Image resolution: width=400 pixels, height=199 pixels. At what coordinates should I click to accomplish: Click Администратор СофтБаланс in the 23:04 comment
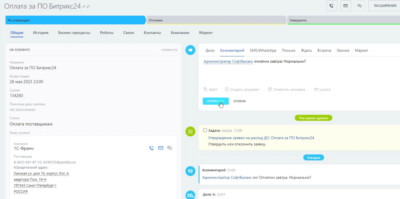[x=227, y=177]
